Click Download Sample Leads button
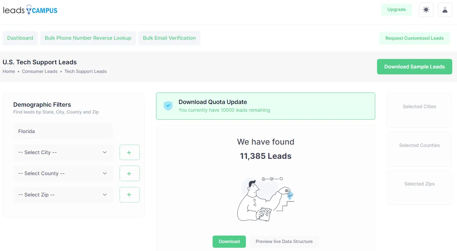 click(x=414, y=67)
